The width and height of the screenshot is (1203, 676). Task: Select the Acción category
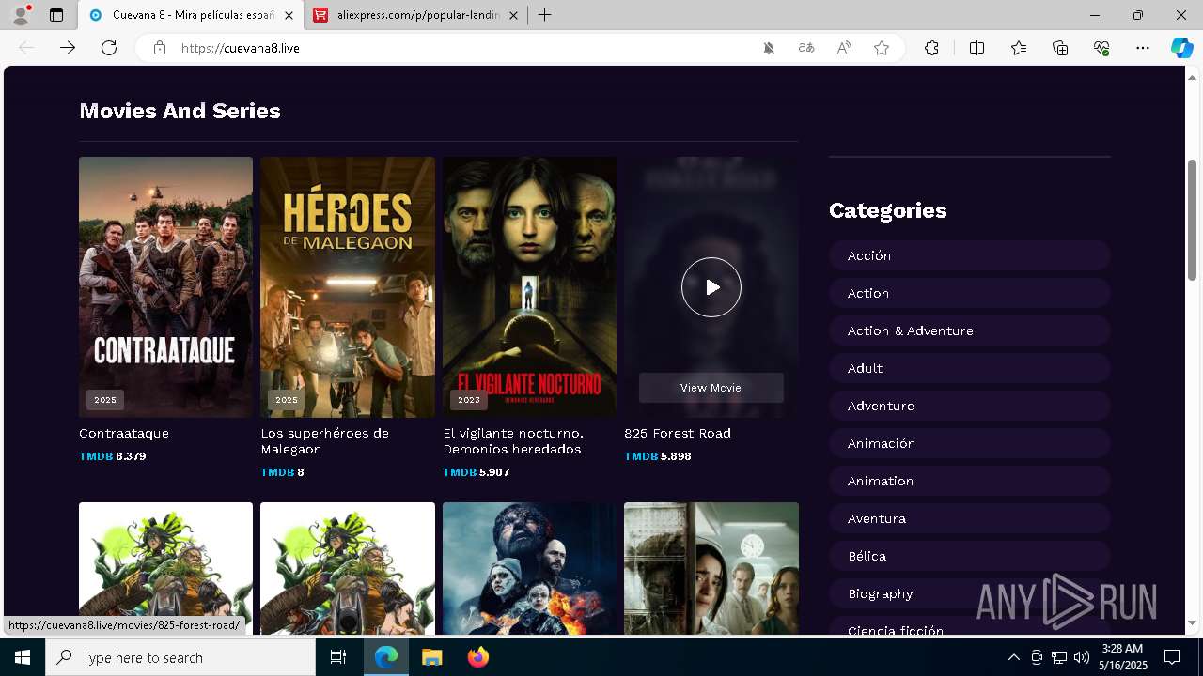click(970, 255)
